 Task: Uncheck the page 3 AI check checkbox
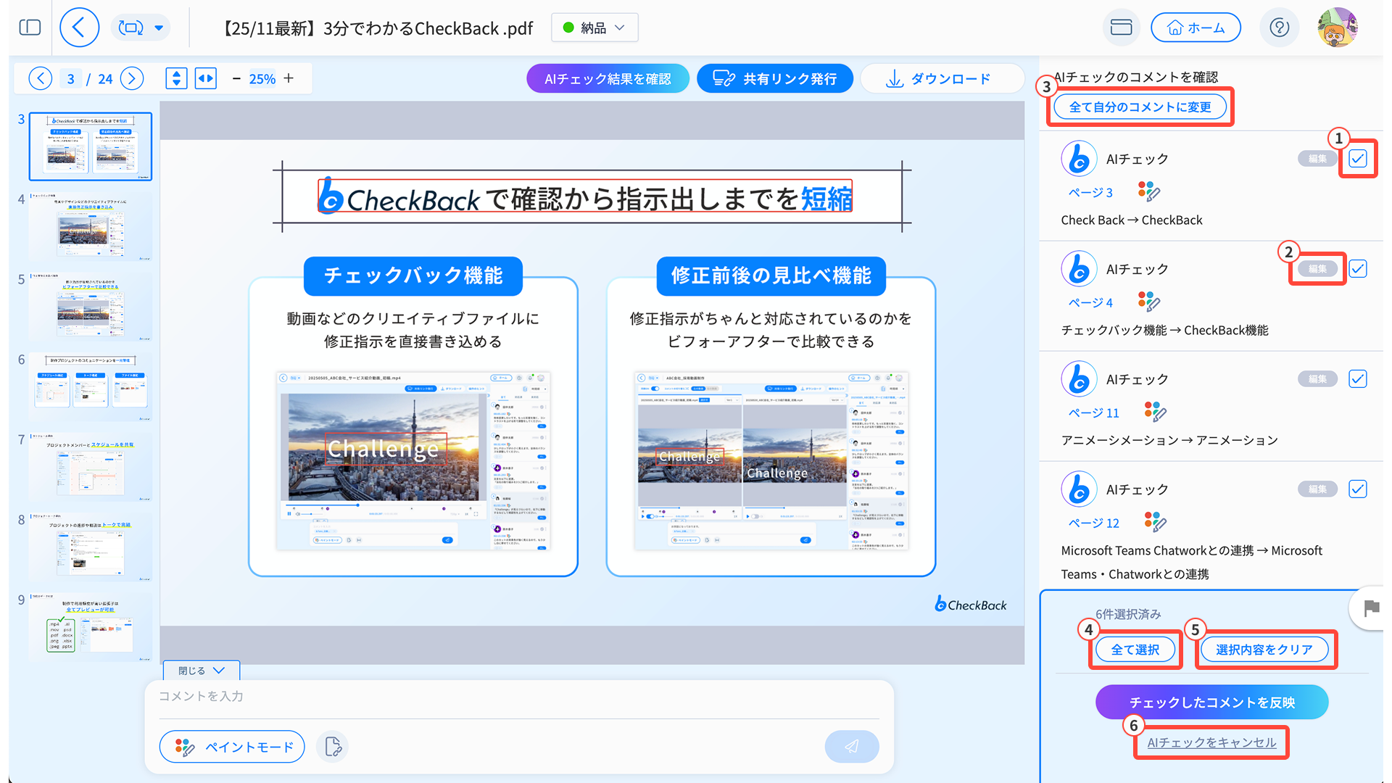point(1357,159)
